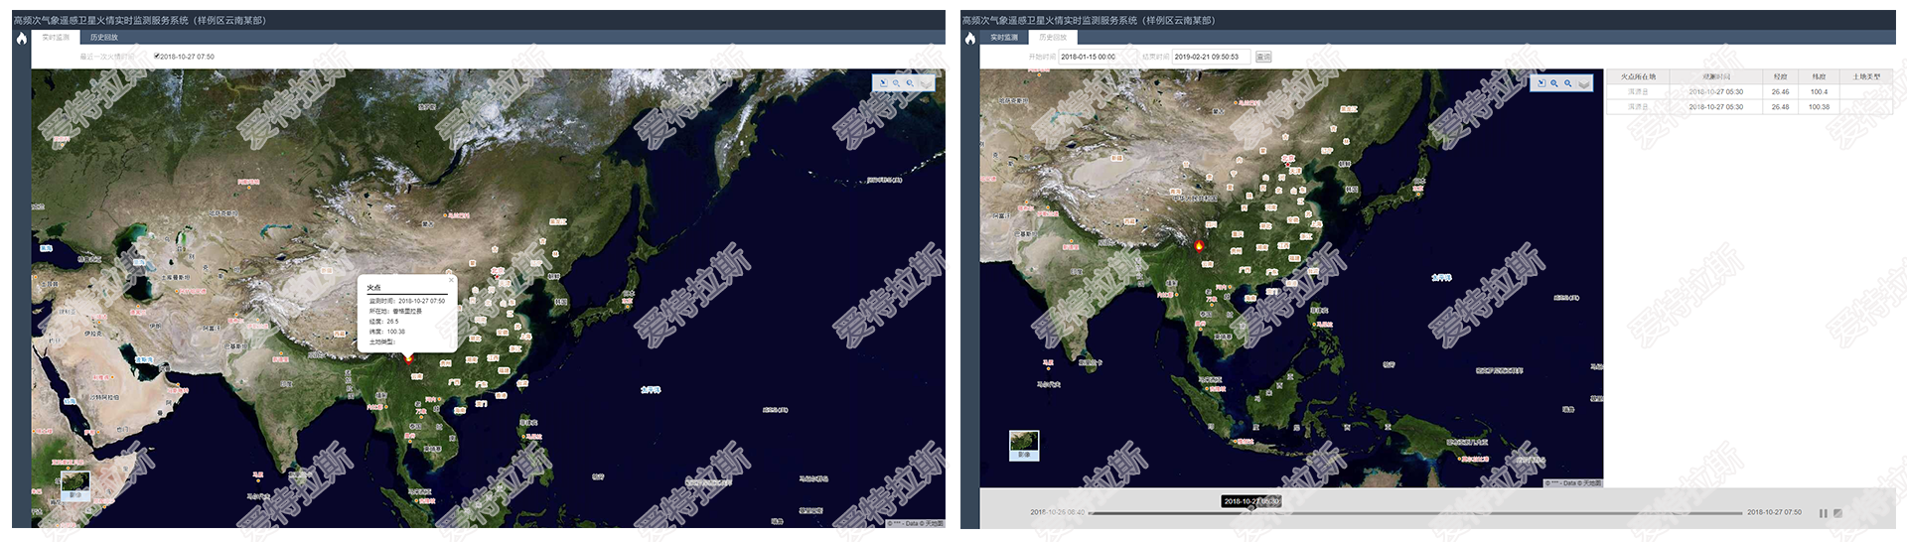Screen dimensions: 1907x542
Task: Click the end time field 2019-02-21 09:50:53
Action: click(x=1211, y=57)
